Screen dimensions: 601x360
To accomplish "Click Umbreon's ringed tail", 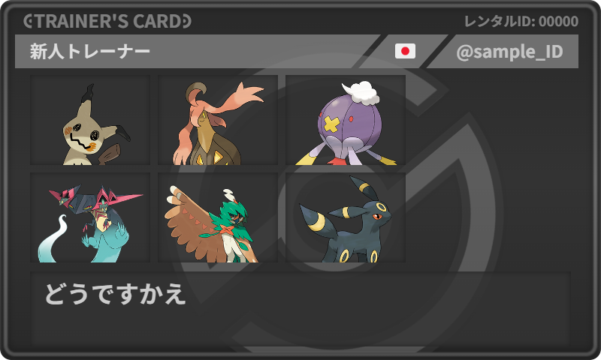I will [x=313, y=218].
